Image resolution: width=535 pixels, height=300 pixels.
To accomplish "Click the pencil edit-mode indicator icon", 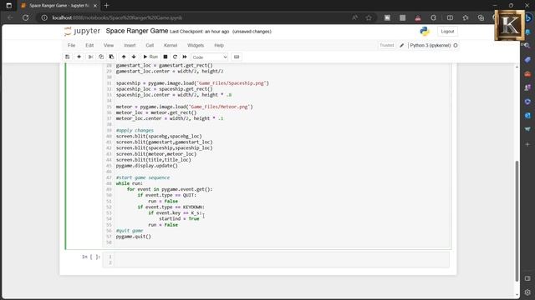I will point(401,45).
